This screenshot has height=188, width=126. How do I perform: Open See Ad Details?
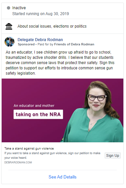tap(62, 177)
